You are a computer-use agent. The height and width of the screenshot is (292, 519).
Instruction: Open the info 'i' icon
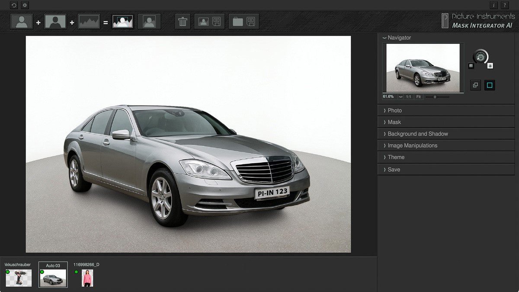tap(493, 5)
